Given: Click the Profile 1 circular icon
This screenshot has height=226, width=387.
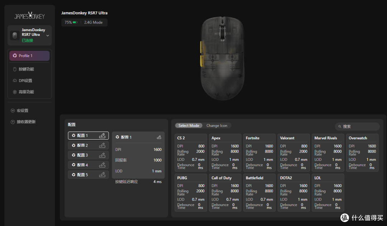Looking at the screenshot, I should pos(15,56).
